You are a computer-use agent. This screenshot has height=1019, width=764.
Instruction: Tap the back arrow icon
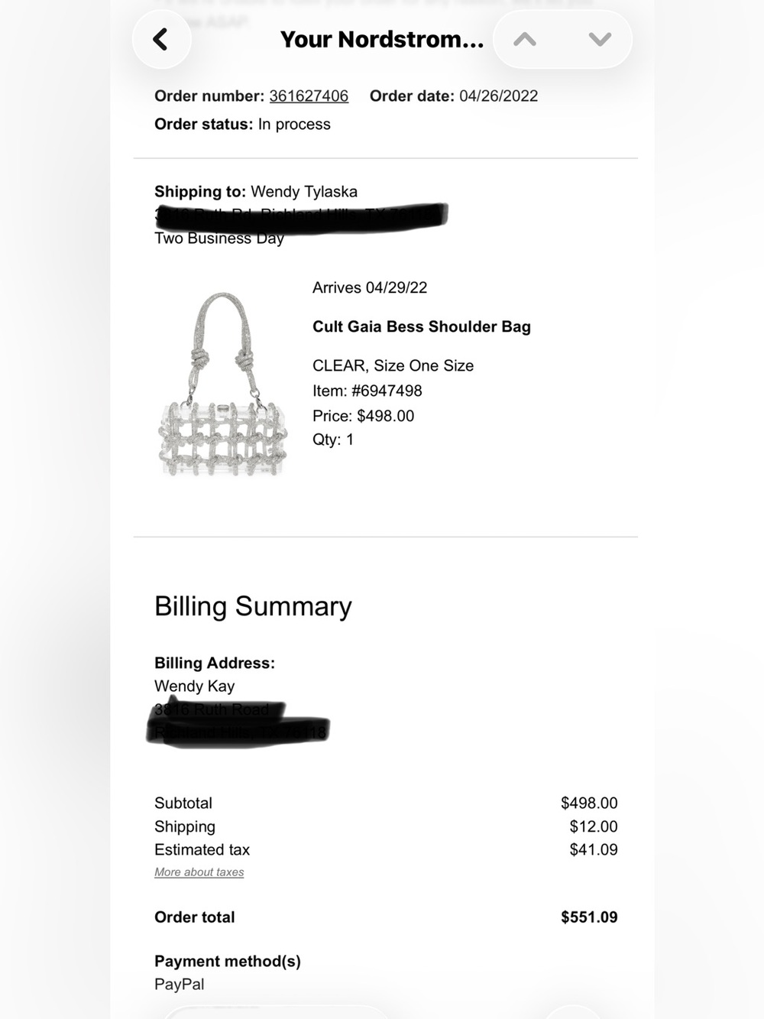tap(160, 39)
